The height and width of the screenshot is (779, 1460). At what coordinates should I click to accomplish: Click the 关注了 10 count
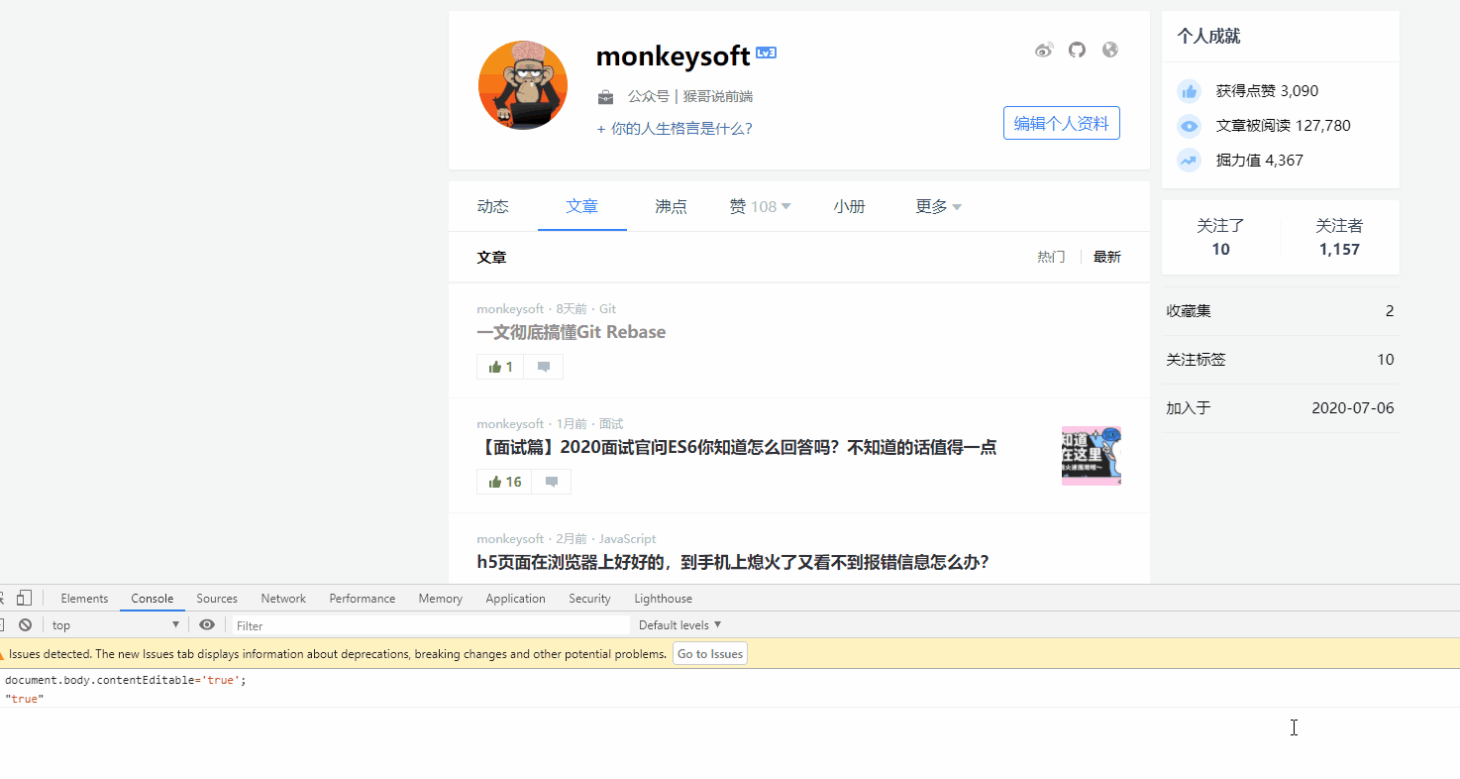[1220, 237]
